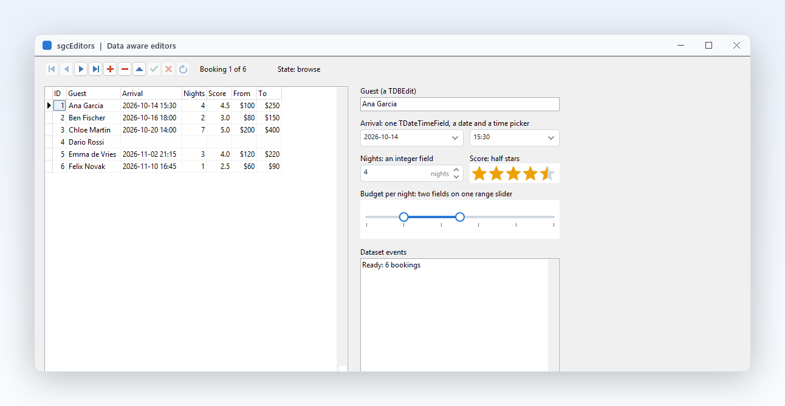
Task: Click the From cell showing $200
Action: click(x=244, y=130)
